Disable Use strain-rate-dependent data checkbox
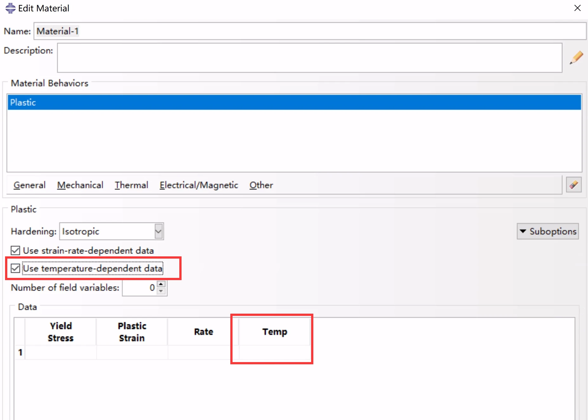Viewport: 588px width, 420px height. 16,250
